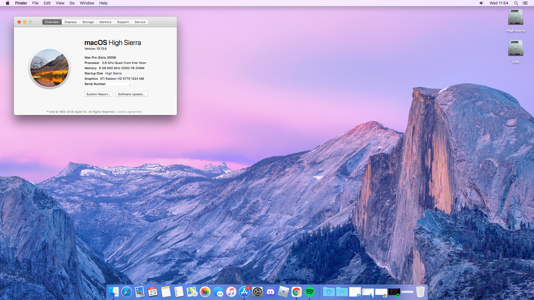Click the System Report button
Screen dimensions: 534x300
pos(98,94)
